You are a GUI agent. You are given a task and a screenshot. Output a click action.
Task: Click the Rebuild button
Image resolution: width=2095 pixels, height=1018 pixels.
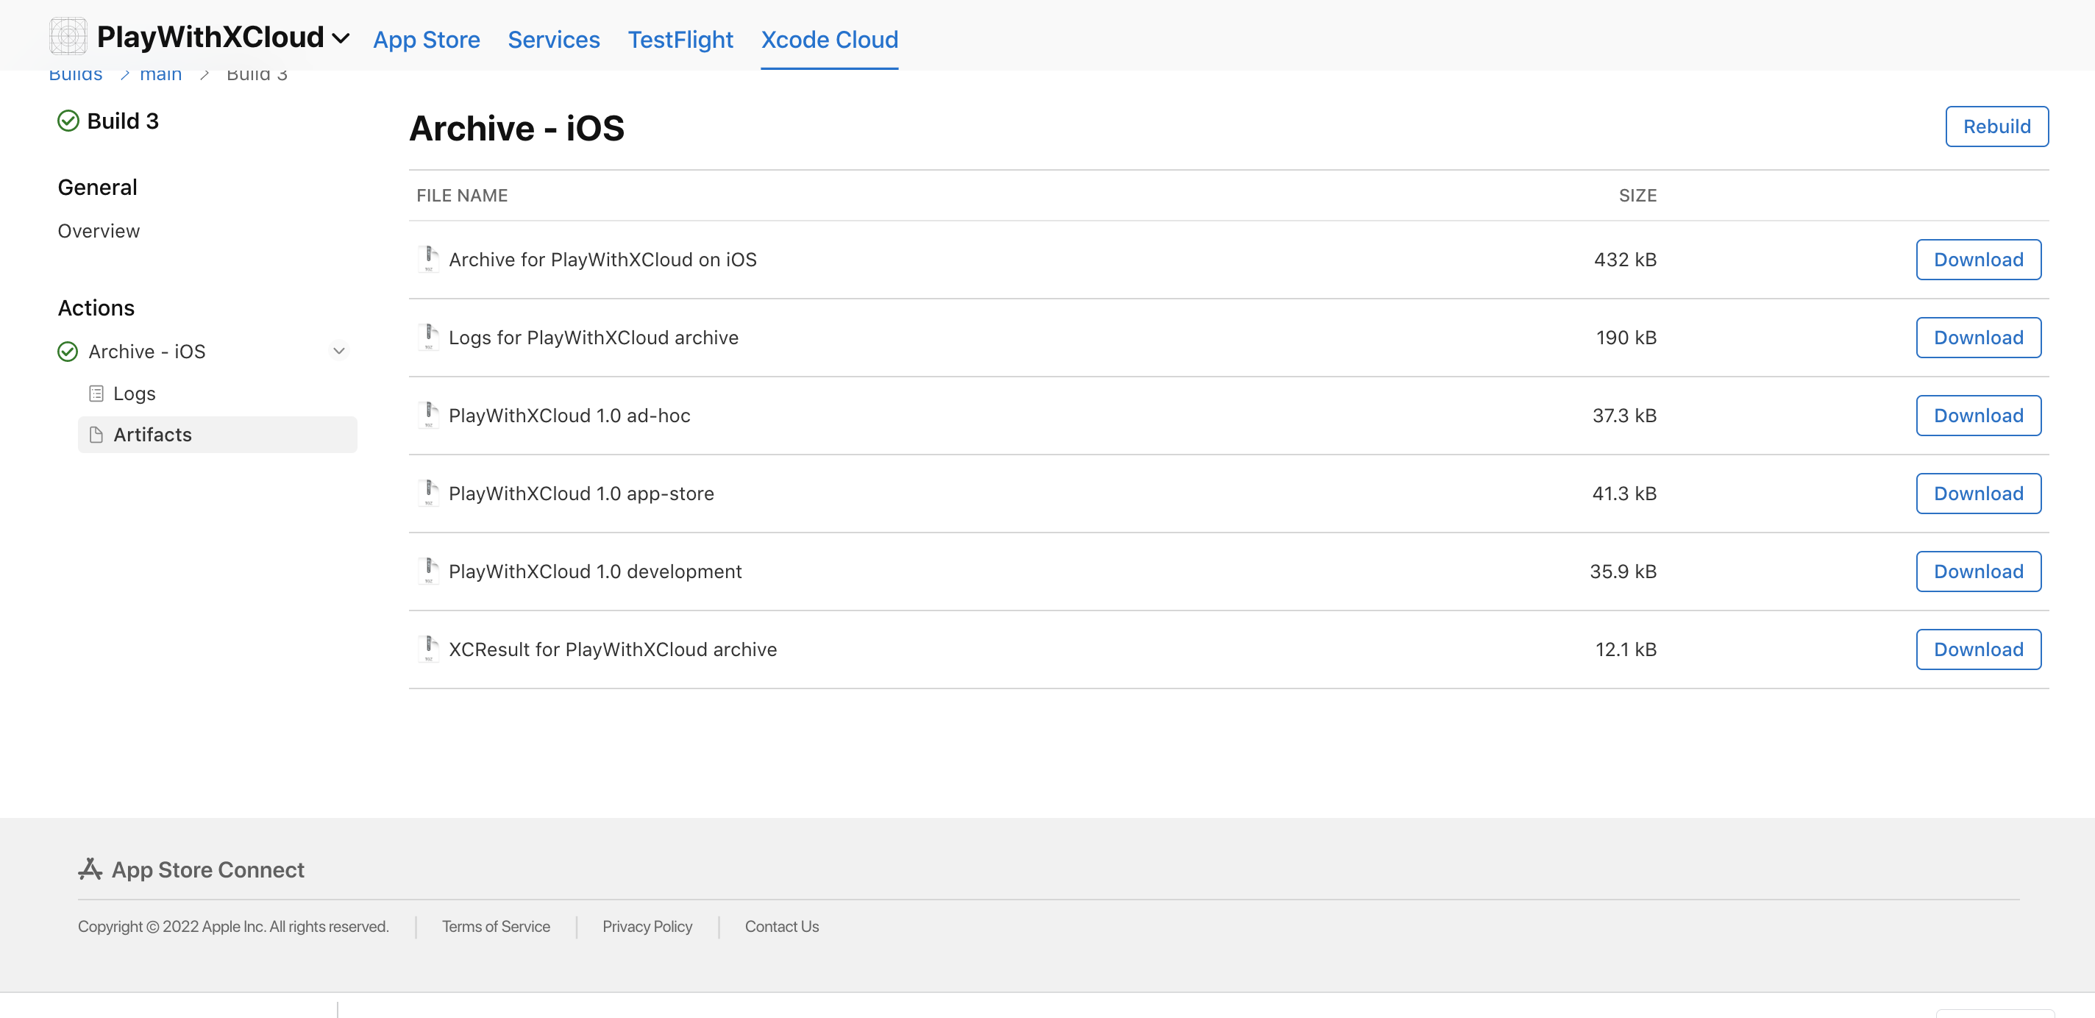(x=1996, y=126)
